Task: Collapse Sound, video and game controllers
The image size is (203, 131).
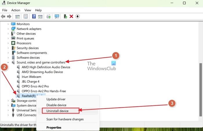Action: tap(8, 62)
